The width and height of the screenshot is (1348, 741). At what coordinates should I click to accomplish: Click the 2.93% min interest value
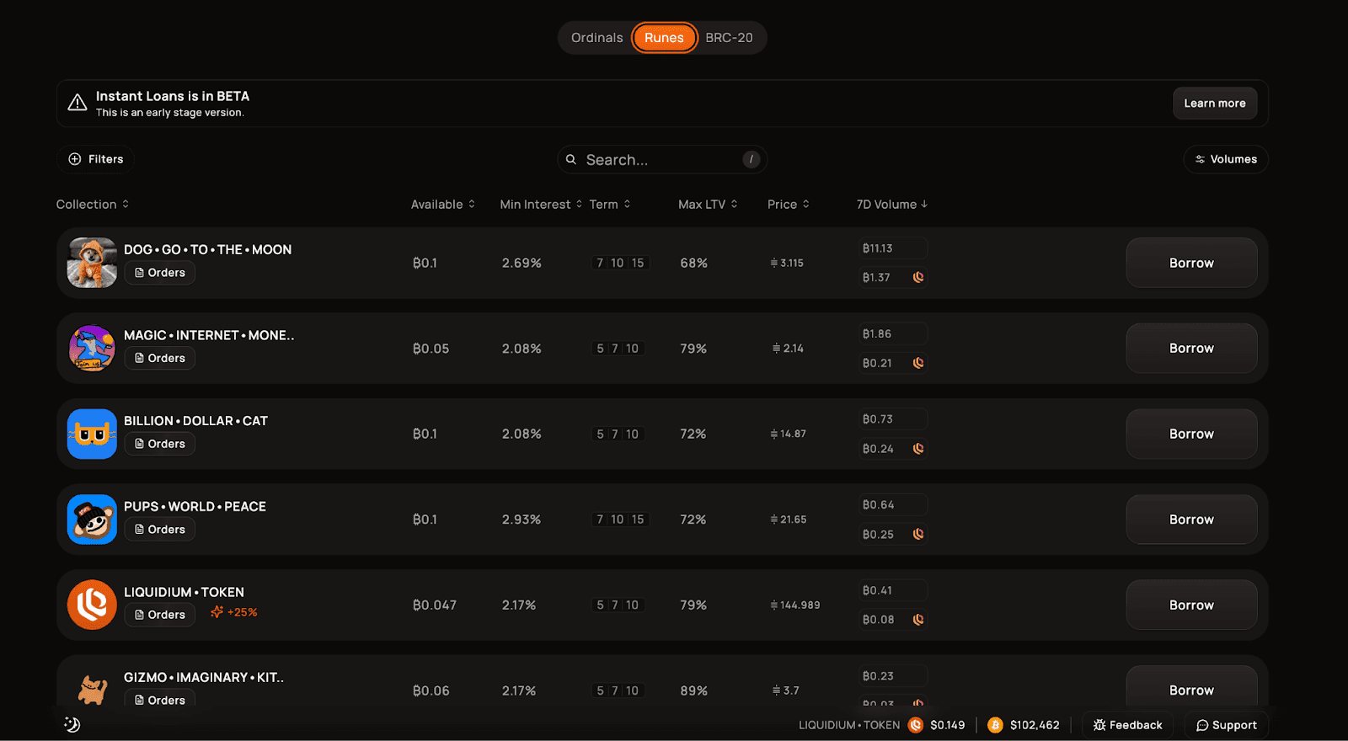522,520
